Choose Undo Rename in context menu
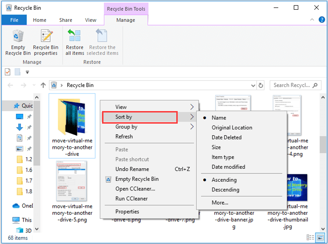Image resolution: width=328 pixels, height=244 pixels. click(149, 169)
